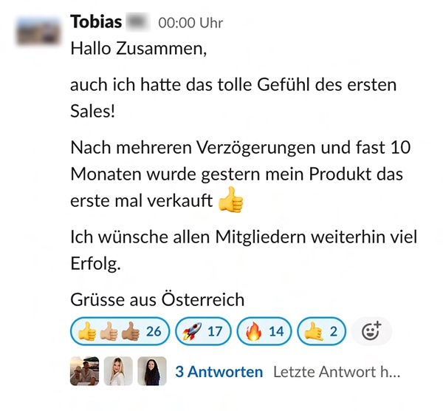443x411 pixels.
Task: Click the blonde woman's replier avatar
Action: (118, 371)
